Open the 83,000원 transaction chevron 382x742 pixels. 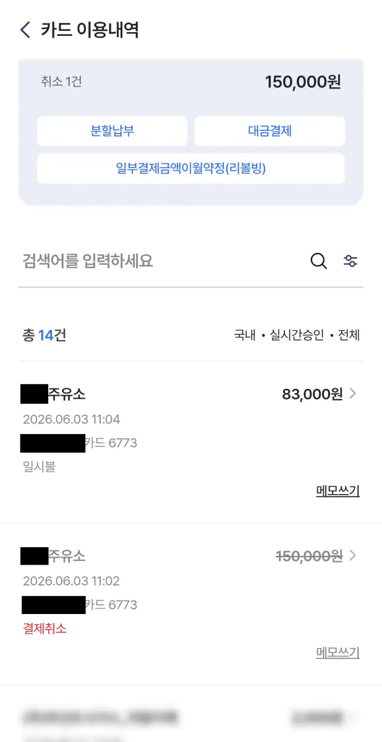pyautogui.click(x=353, y=393)
